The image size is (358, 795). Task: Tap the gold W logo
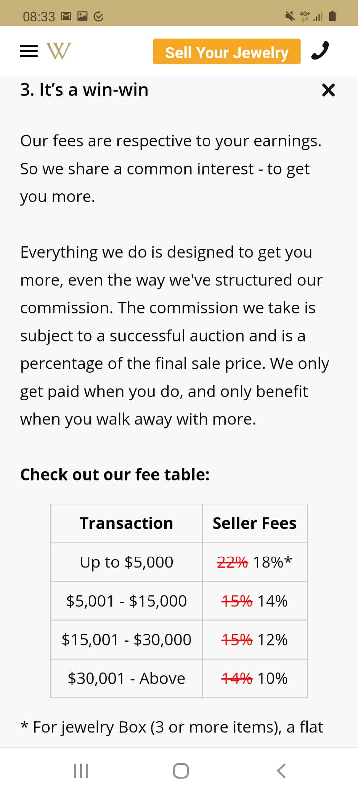point(58,51)
